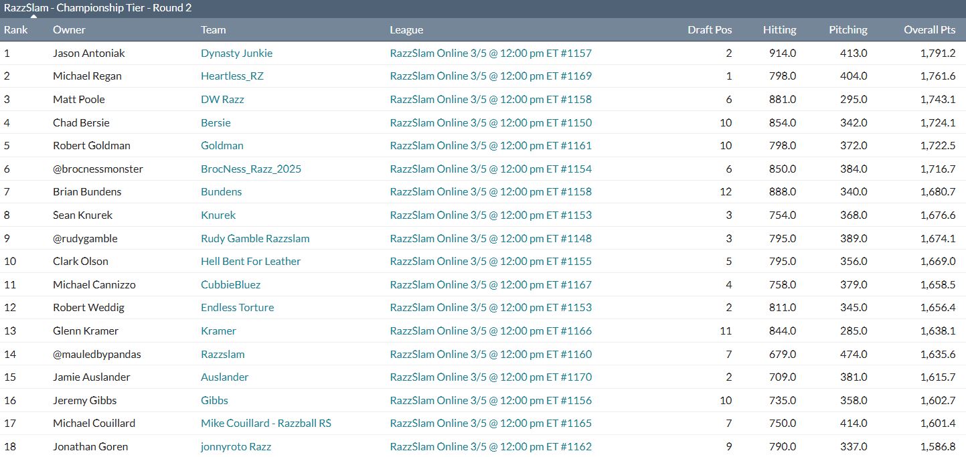Open Sean Knurek's league link #1153
The height and width of the screenshot is (457, 966).
pos(491,215)
